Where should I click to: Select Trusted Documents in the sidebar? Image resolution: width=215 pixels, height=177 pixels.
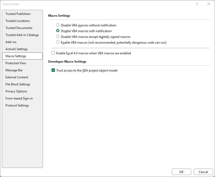pos(18,28)
